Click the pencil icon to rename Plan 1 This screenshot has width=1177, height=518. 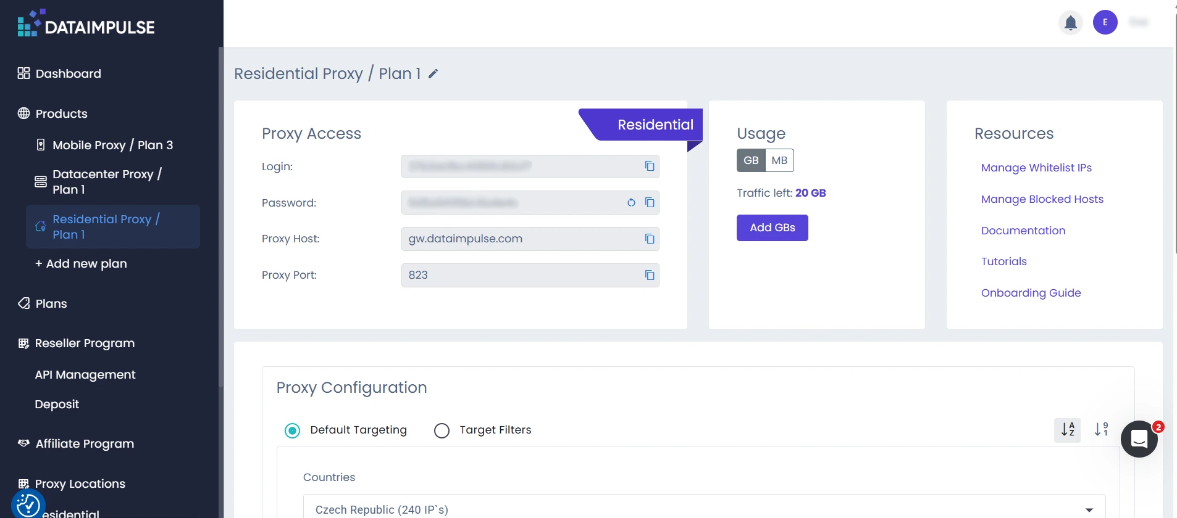coord(434,74)
